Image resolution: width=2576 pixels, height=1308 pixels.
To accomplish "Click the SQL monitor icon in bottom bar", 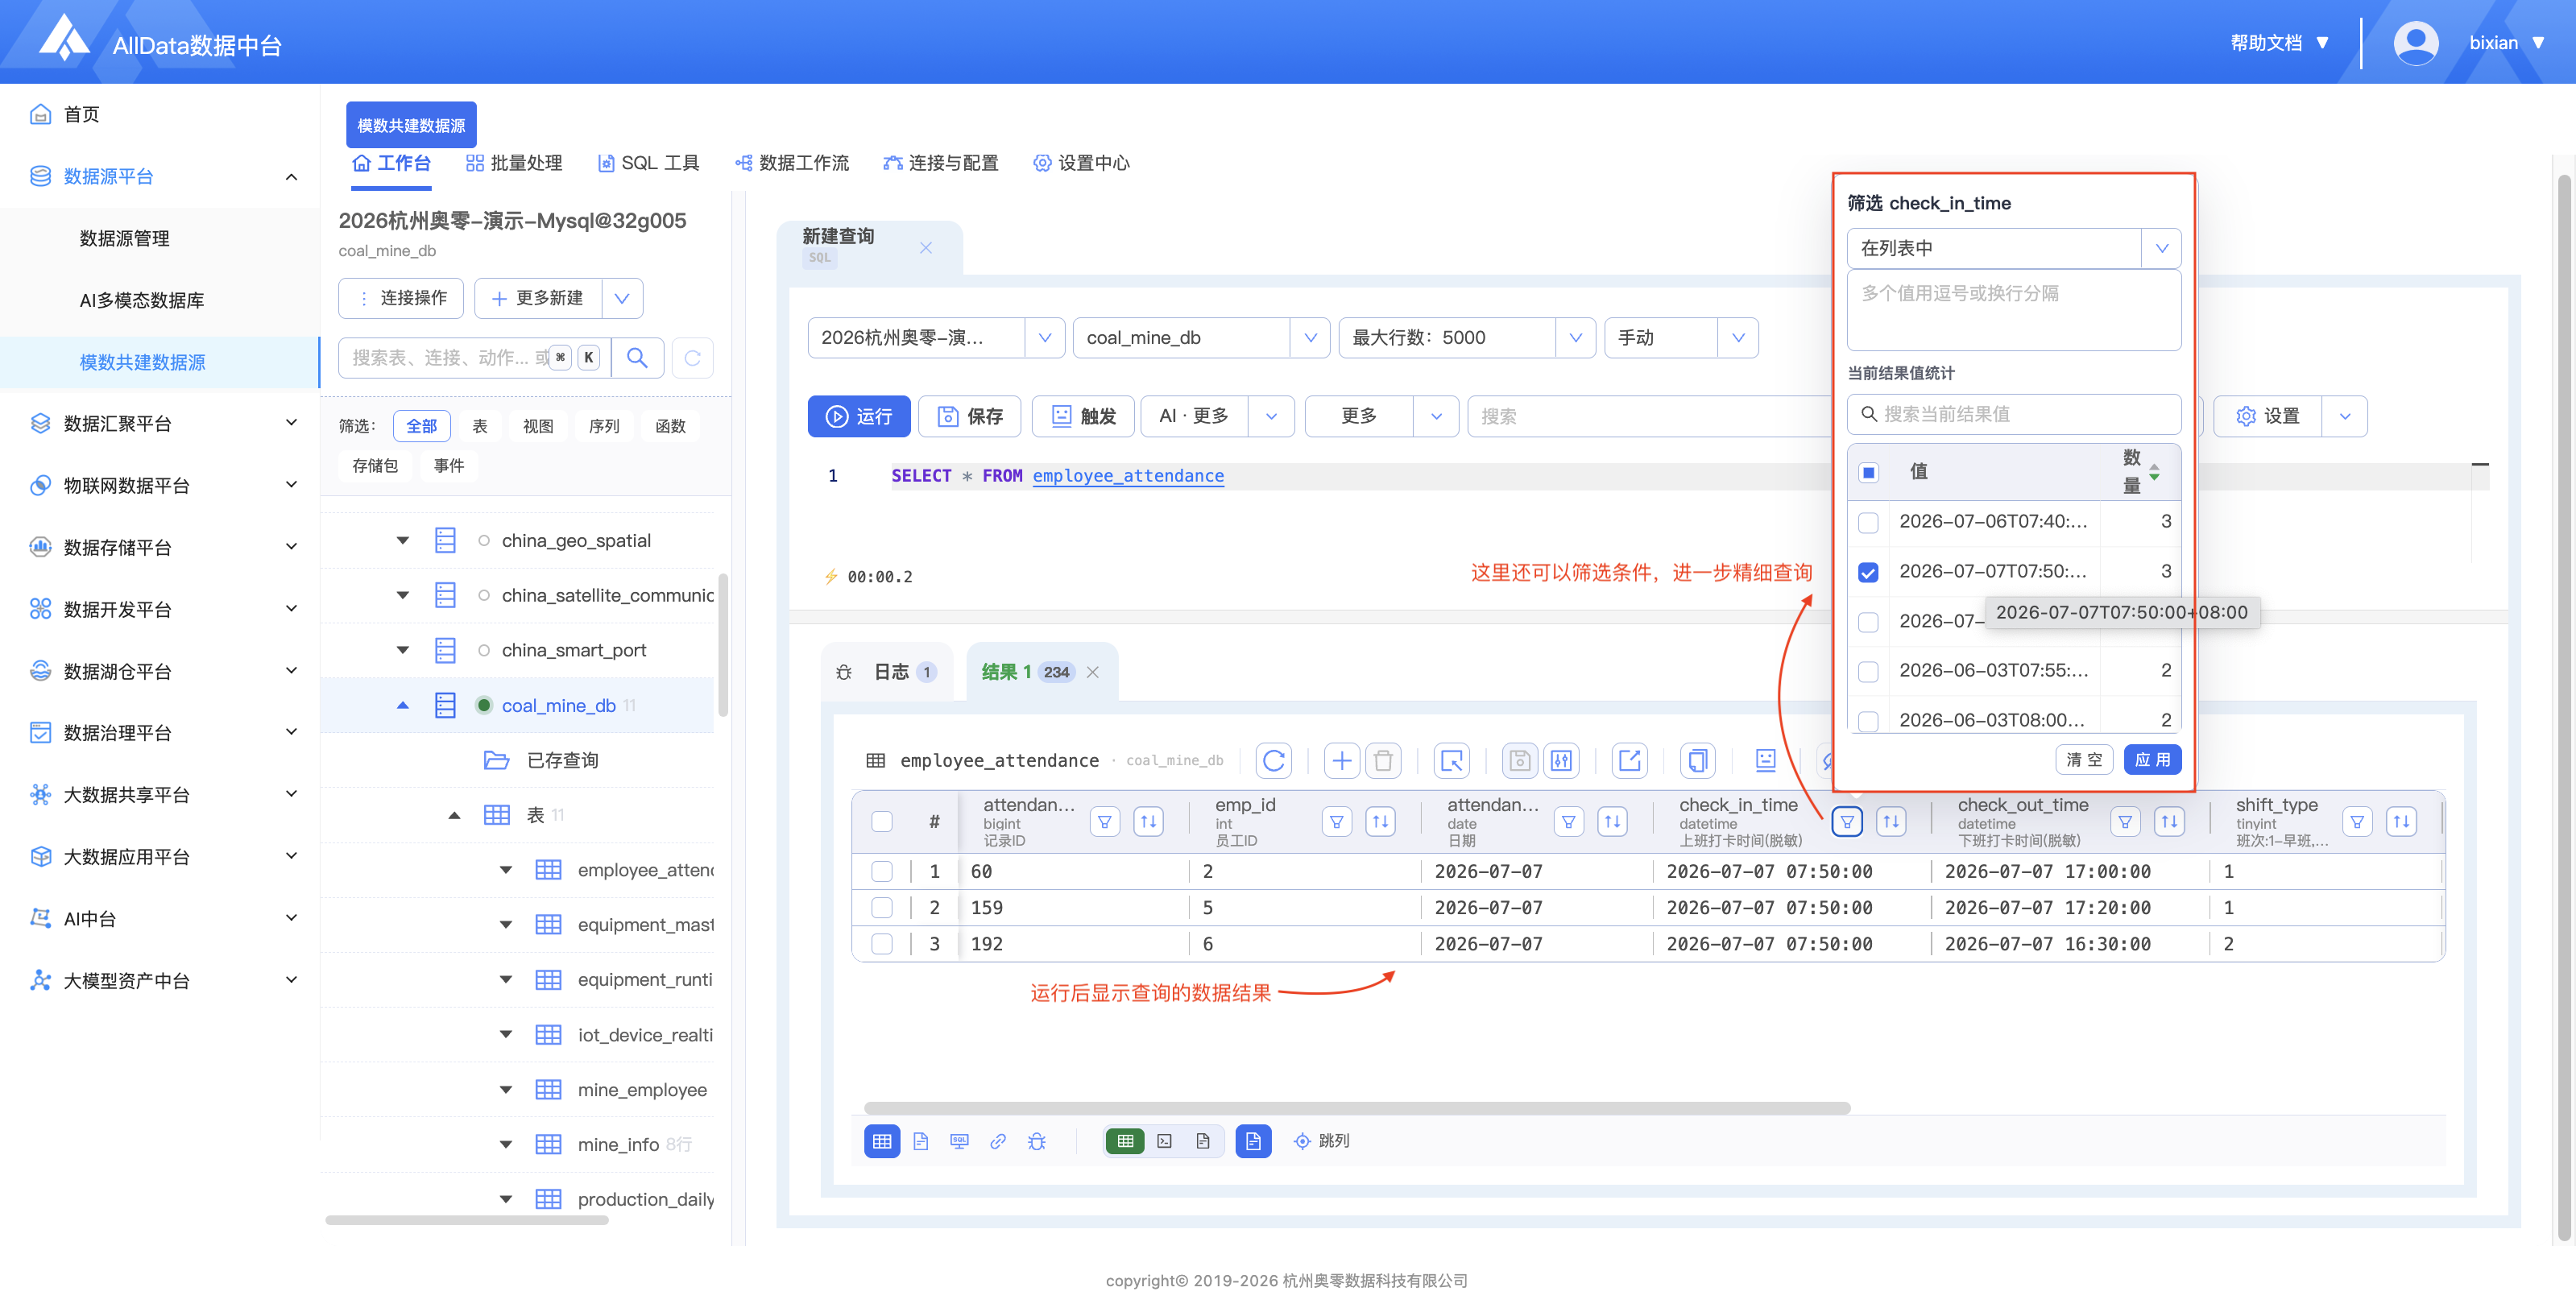I will [x=959, y=1140].
